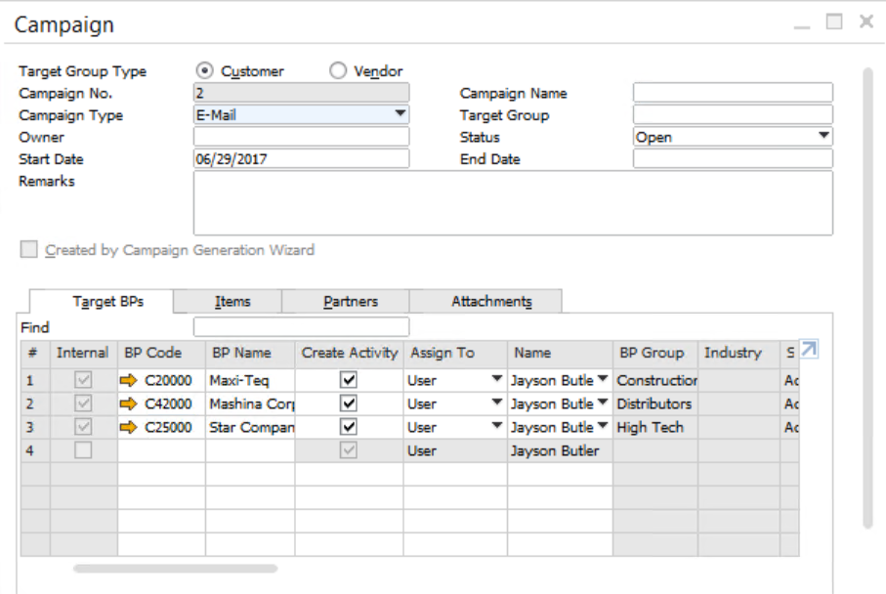Toggle Create Activity checkbox for Star Company row
The width and height of the screenshot is (886, 594).
pyautogui.click(x=349, y=427)
